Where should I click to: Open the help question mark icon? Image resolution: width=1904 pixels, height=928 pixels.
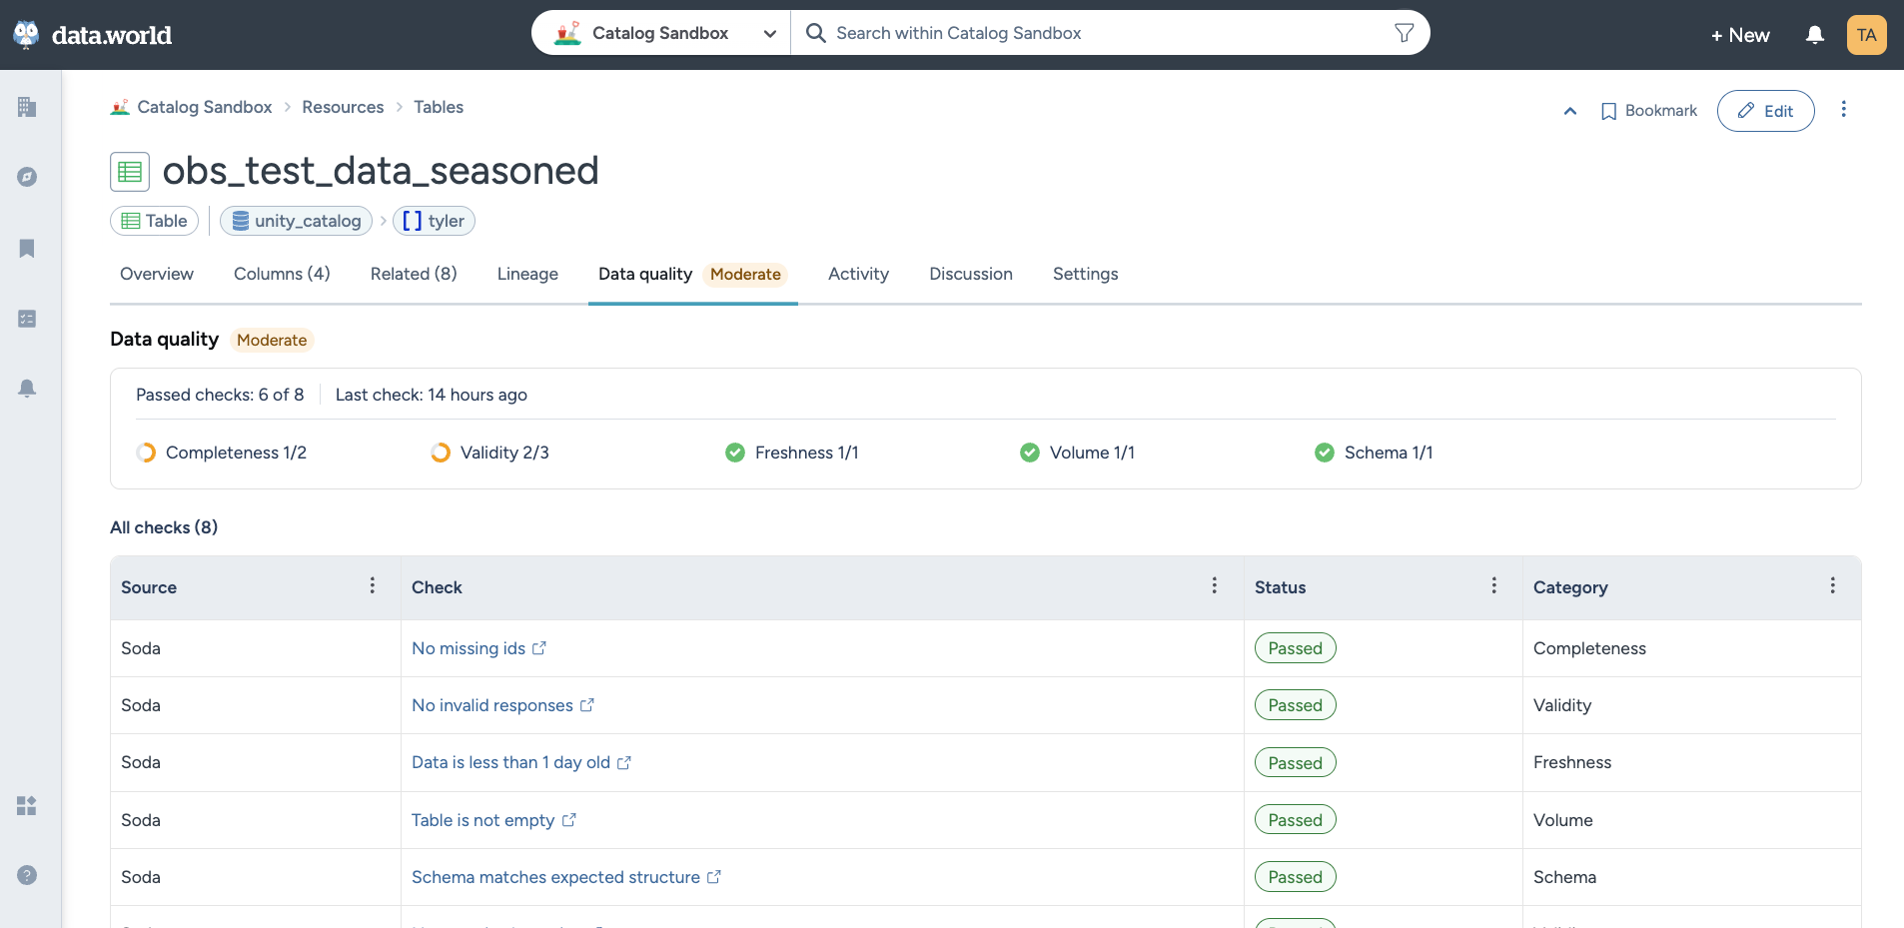click(27, 875)
